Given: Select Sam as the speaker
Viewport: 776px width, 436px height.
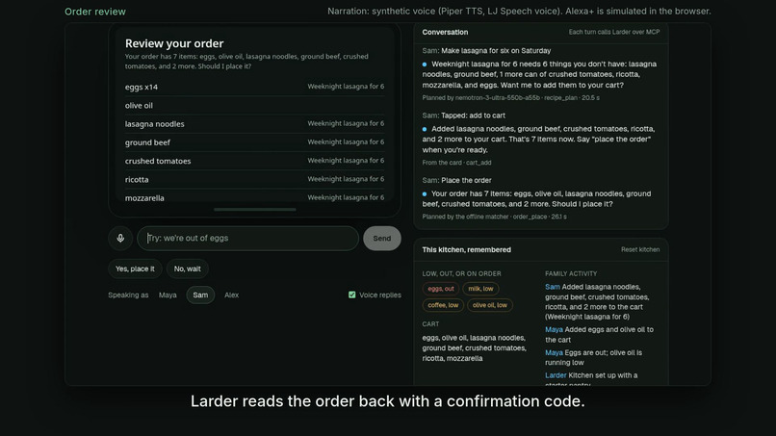Looking at the screenshot, I should (x=200, y=295).
